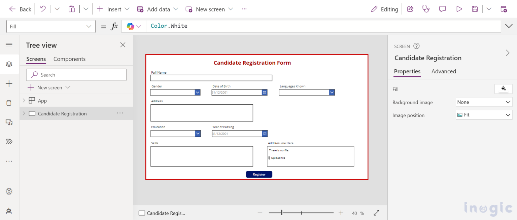Click the Search field in Tree view

pos(76,74)
